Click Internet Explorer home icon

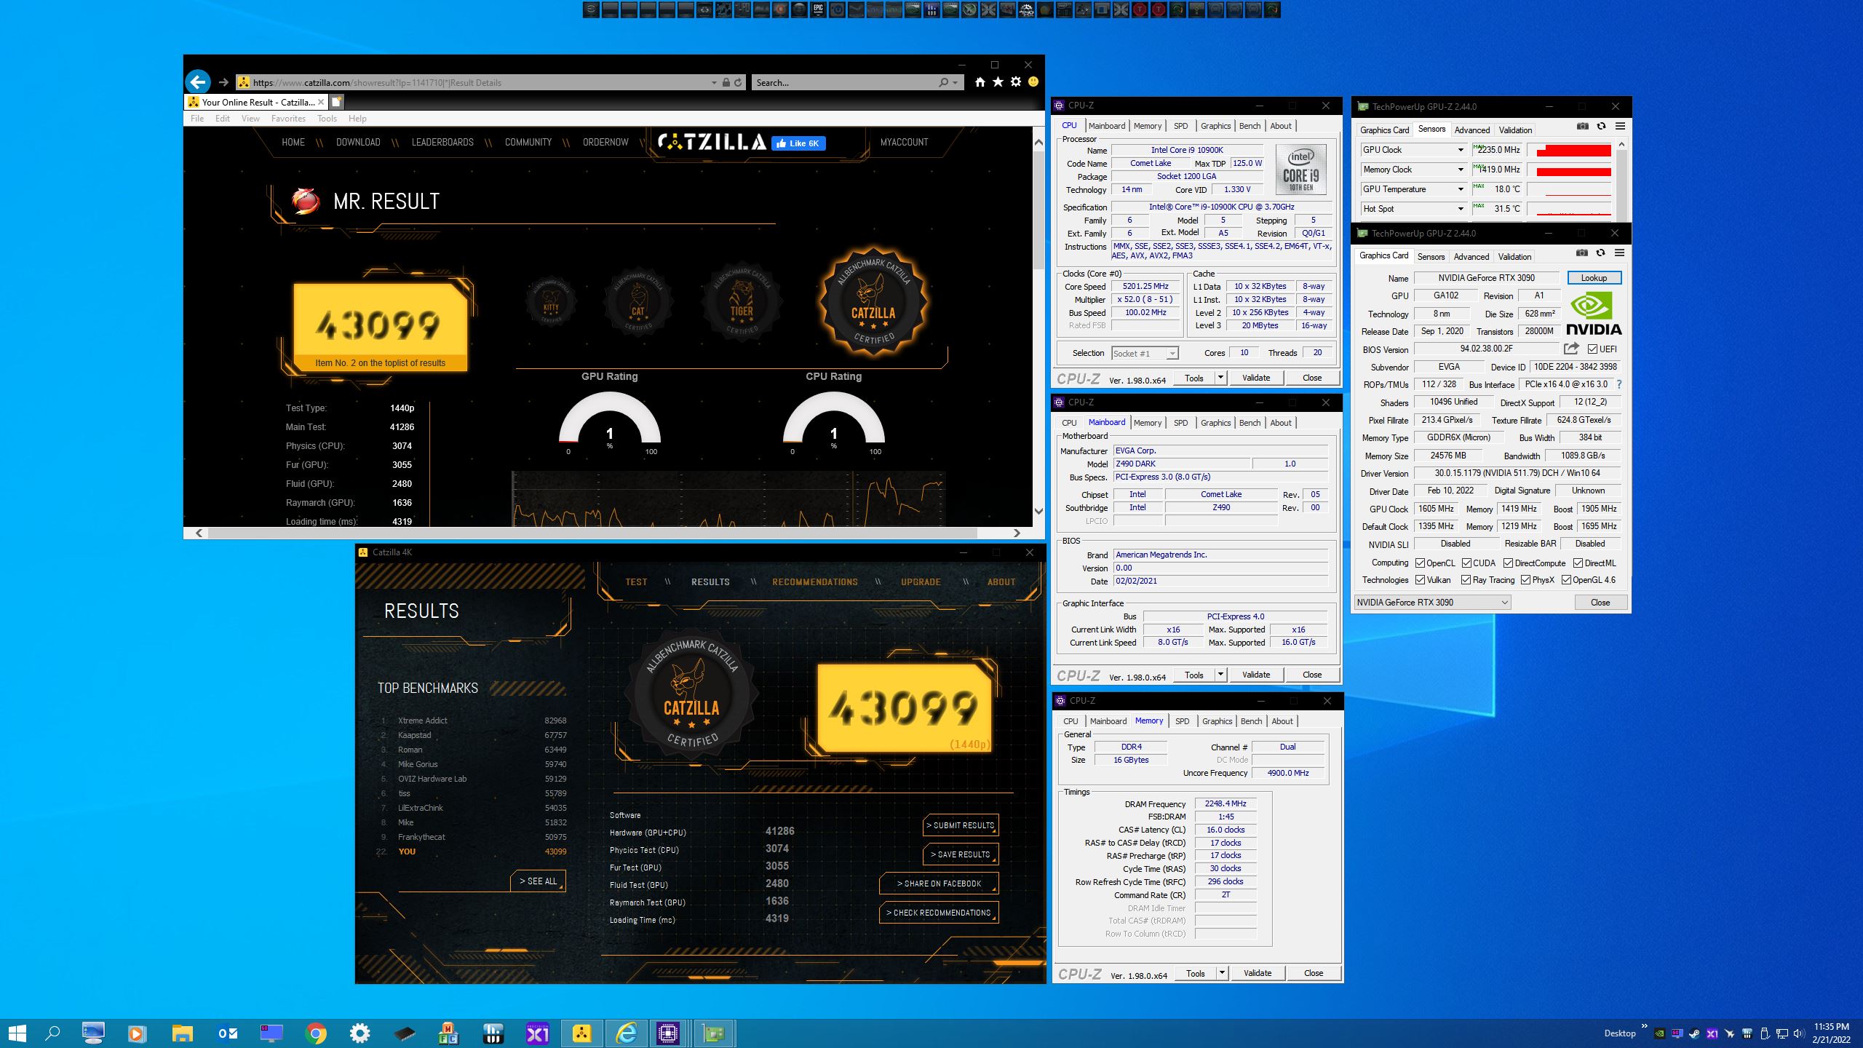click(x=980, y=82)
